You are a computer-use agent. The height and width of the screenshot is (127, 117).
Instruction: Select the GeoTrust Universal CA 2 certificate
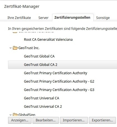(x=43, y=107)
